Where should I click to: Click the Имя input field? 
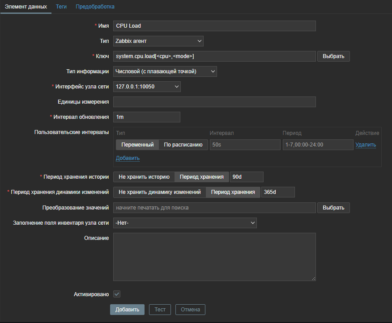214,26
